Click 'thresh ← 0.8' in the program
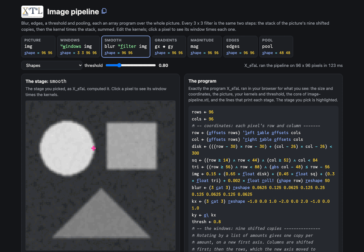The height and width of the screenshot is (252, 364). 206,222
